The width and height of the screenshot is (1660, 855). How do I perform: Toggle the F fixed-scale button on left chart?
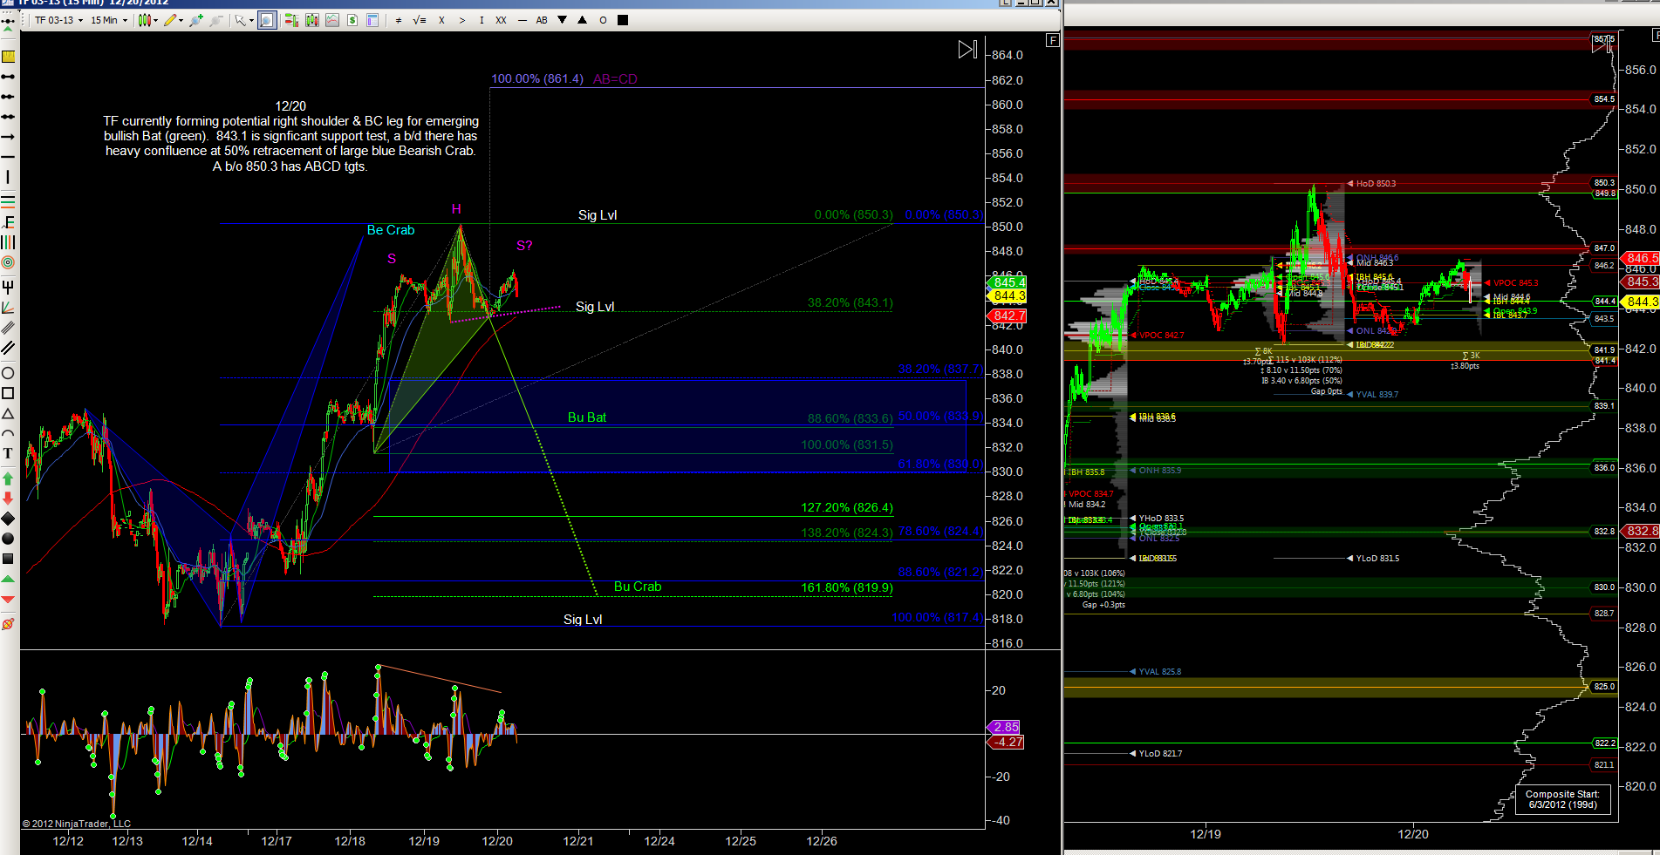click(x=1053, y=40)
